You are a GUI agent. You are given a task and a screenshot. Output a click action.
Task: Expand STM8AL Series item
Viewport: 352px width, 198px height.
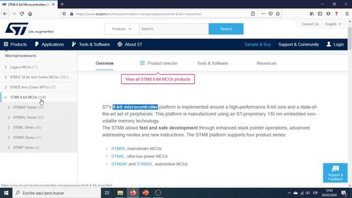click(x=9, y=117)
